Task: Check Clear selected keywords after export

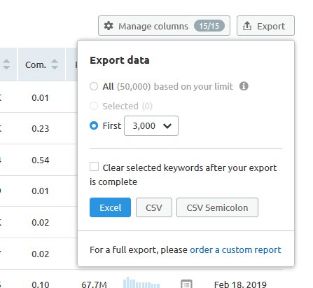Action: [x=94, y=167]
